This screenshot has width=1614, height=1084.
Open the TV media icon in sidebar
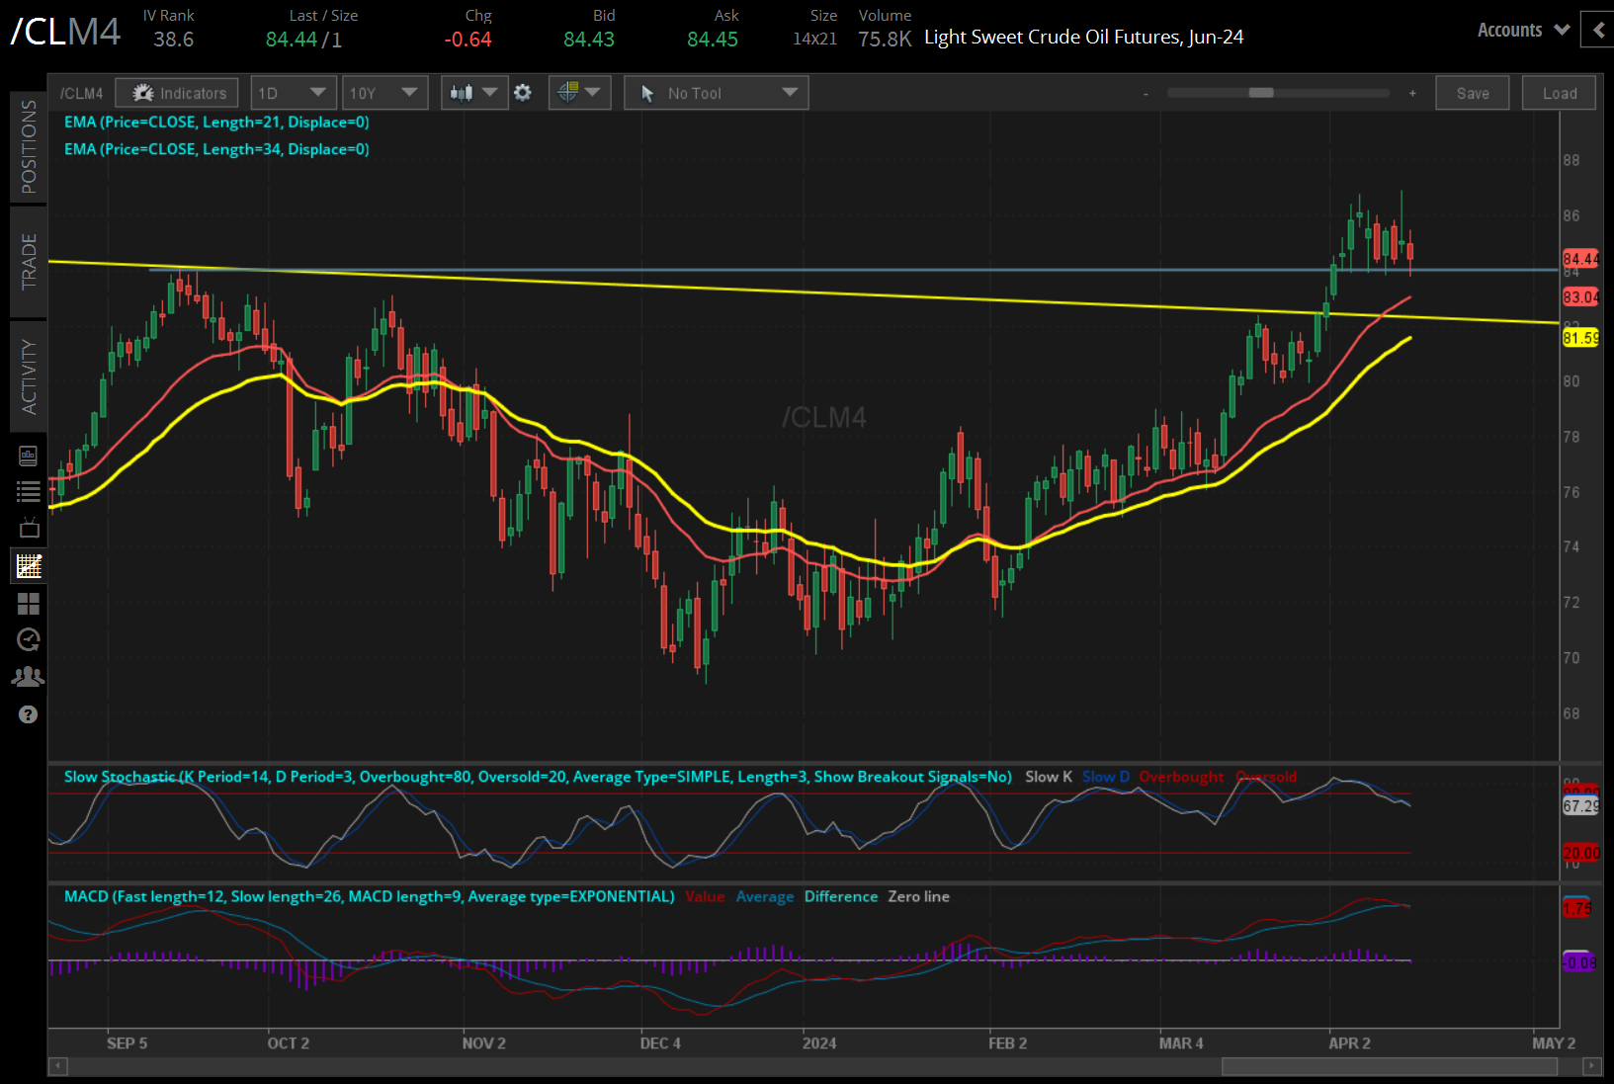(29, 528)
